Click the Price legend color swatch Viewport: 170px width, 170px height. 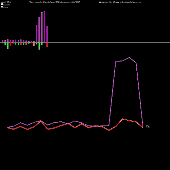point(2,7)
